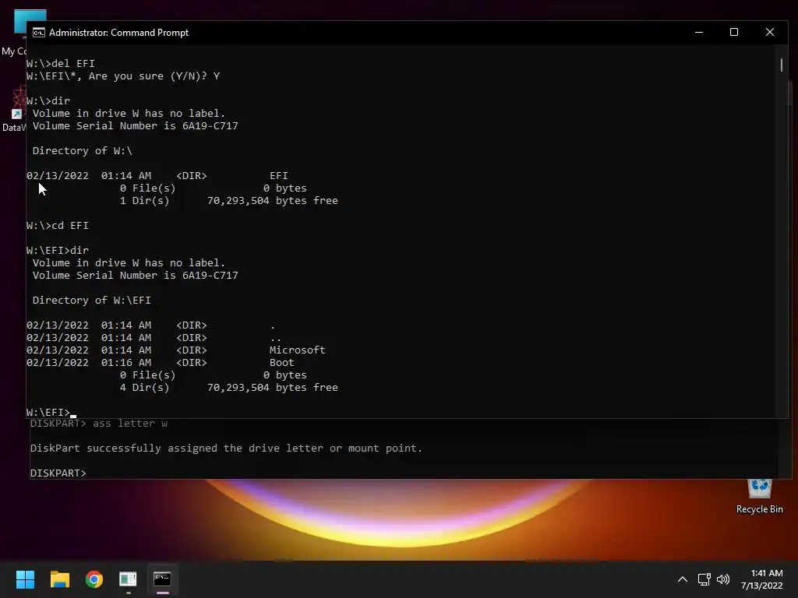This screenshot has height=598, width=798.
Task: Click 'Directory of W:\EFI' line
Action: click(x=92, y=301)
